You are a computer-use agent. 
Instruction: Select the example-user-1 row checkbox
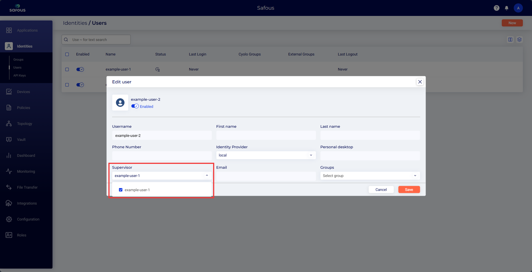[67, 69]
